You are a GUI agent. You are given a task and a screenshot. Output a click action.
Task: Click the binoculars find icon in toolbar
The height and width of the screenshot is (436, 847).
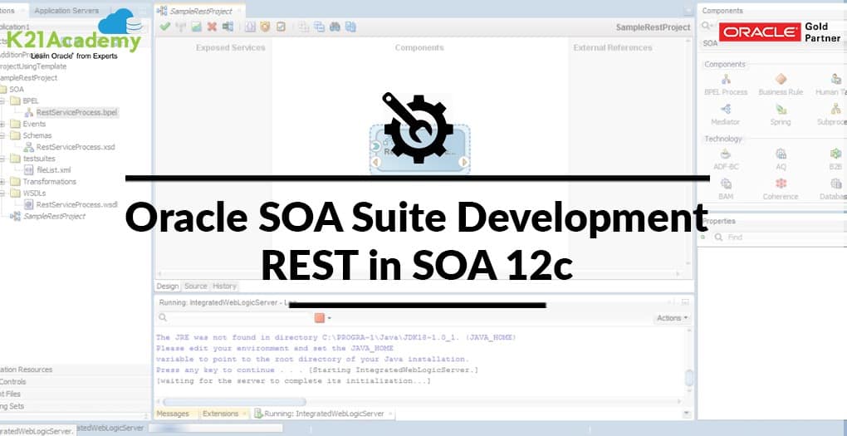tap(335, 27)
